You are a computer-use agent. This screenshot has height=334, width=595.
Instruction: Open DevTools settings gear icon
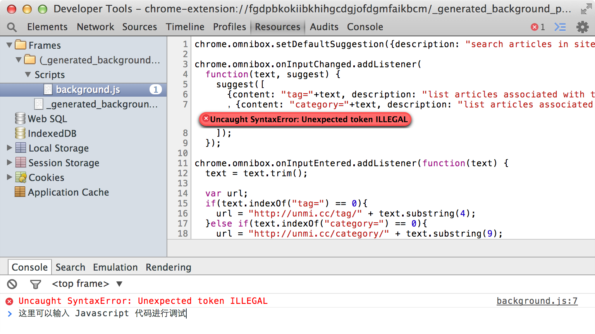pyautogui.click(x=582, y=27)
